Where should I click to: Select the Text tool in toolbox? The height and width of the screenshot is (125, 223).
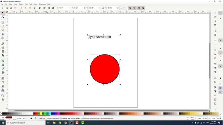point(3,56)
